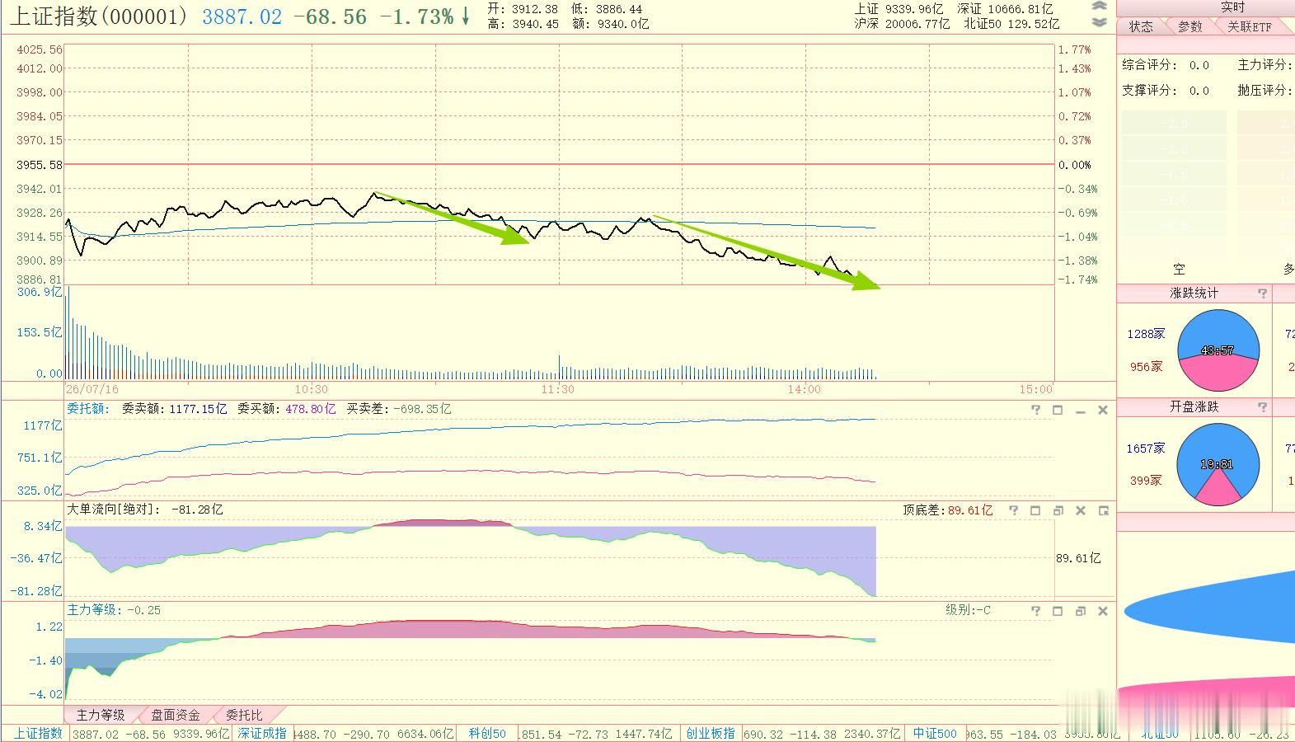
Task: Click the 10:30 time axis label
Action: click(x=311, y=389)
